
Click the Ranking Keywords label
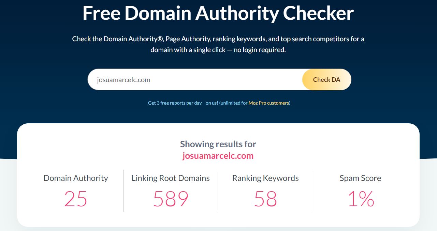click(265, 178)
